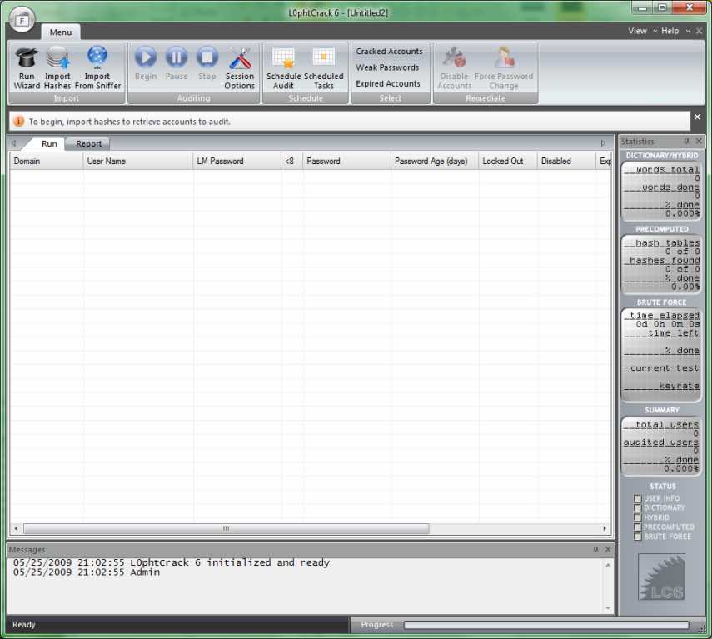
Task: Open Schedule Audit
Action: 283,67
